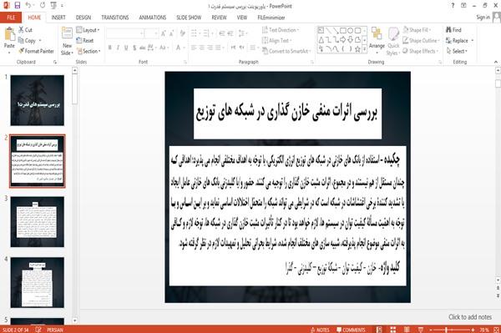Image resolution: width=501 pixels, height=333 pixels.
Task: Toggle Italic formatting
Action: pos(118,48)
